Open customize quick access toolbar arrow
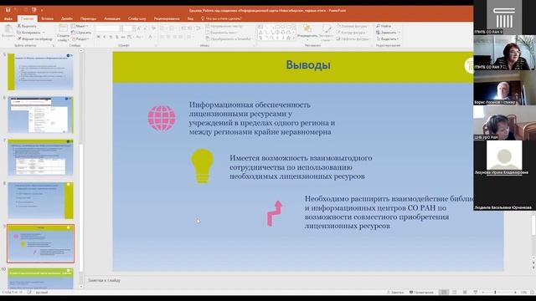536x301 pixels. [x=42, y=10]
